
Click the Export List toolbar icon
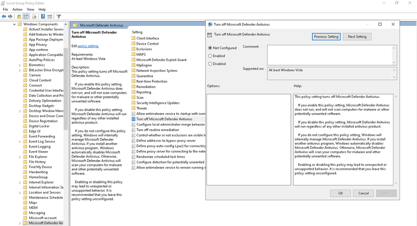click(34, 16)
